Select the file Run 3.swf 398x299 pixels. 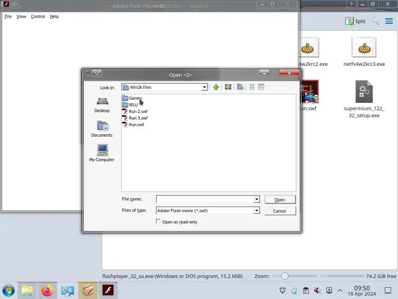(135, 118)
